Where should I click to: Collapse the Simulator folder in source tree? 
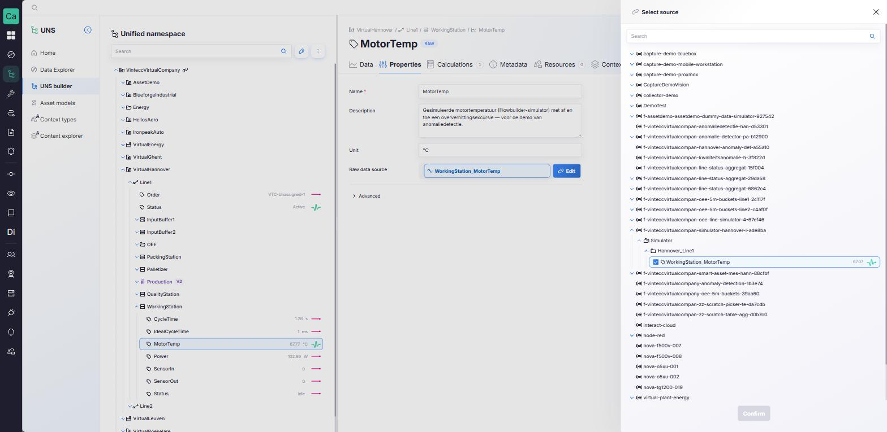pyautogui.click(x=639, y=241)
